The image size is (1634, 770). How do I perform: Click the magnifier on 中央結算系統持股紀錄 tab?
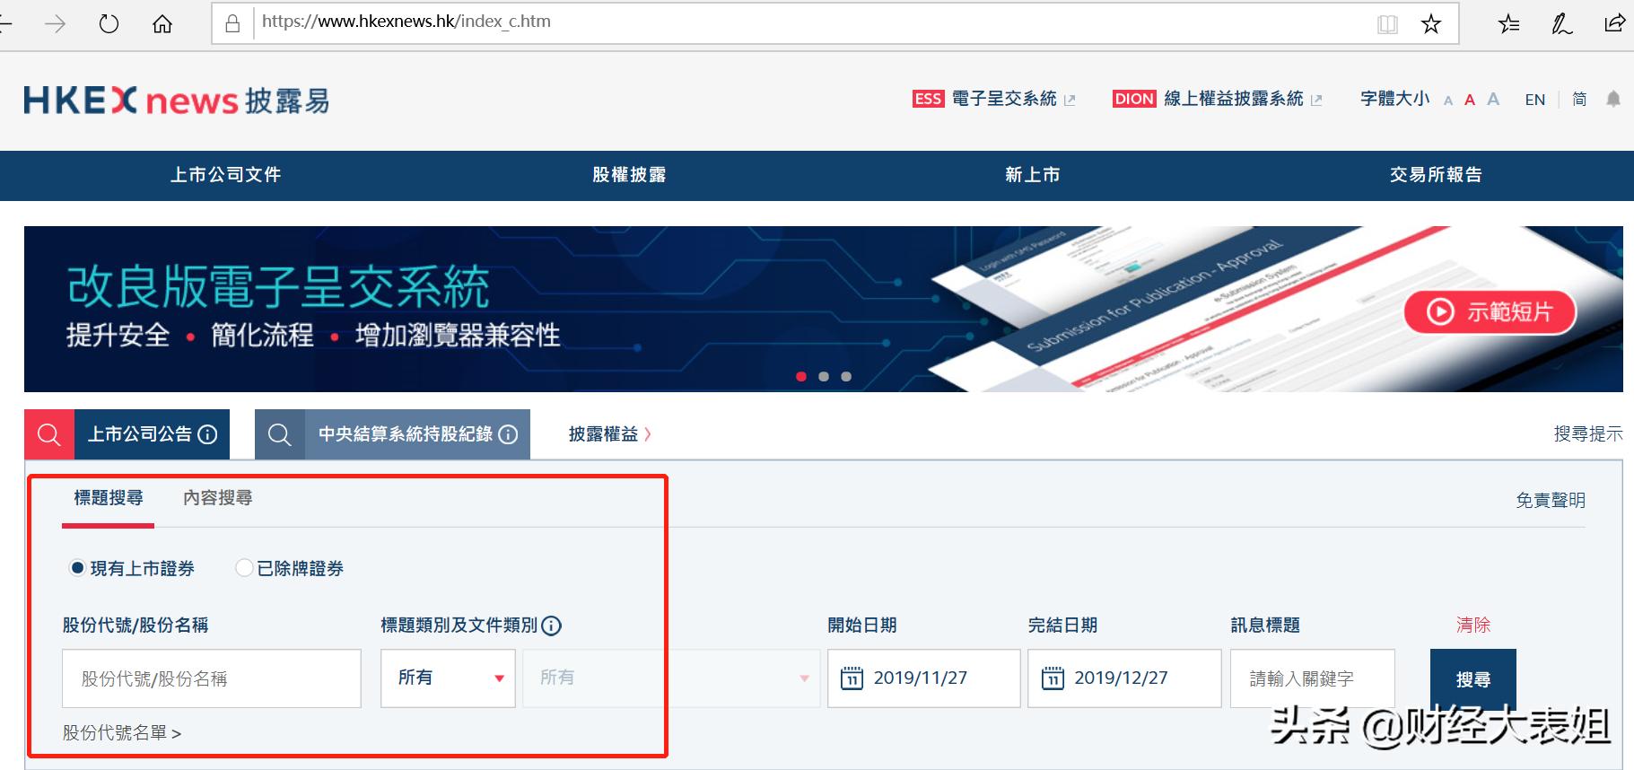(280, 434)
